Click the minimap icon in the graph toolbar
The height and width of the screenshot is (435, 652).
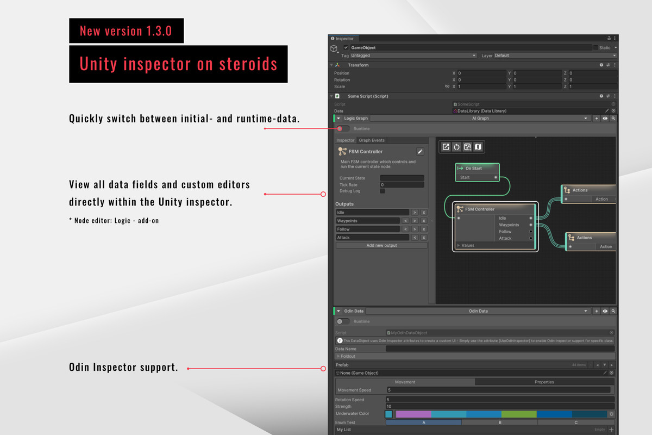coord(478,147)
